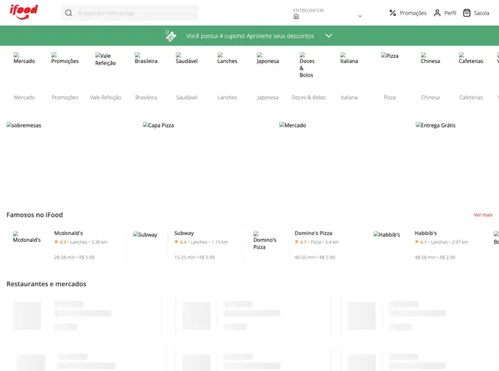Screen dimensions: 499x371
Task: Click Mcdonald's 4.9 star rating
Action: pos(60,242)
